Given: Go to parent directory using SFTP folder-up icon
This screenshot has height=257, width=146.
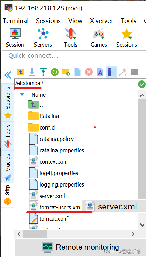Looking at the screenshot, I should pyautogui.click(x=21, y=72).
